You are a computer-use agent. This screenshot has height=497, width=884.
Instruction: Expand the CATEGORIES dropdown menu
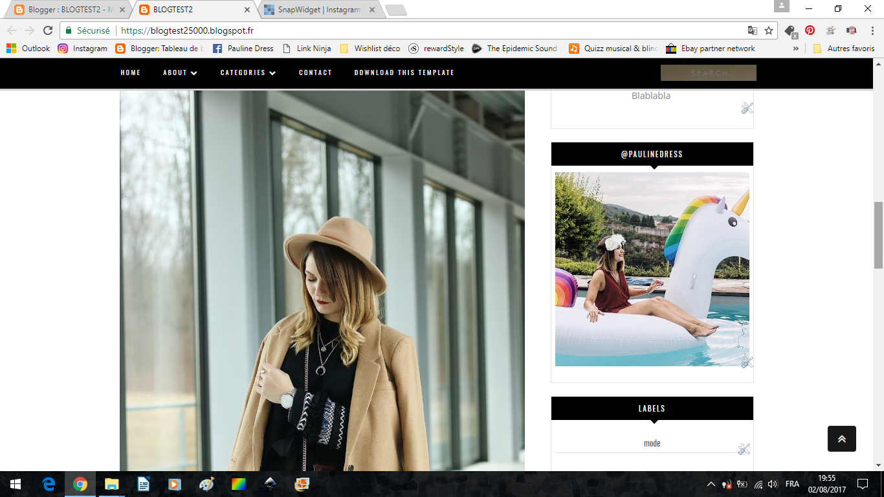[248, 73]
